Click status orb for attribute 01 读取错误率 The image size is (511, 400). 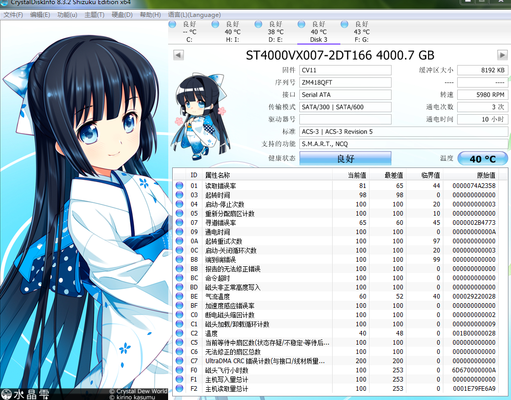[x=179, y=186]
